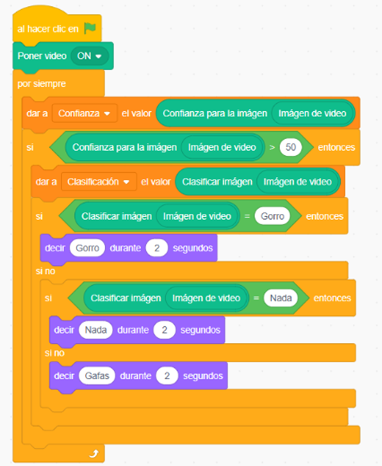Click the seconds value in decir Gafas block
Image resolution: width=382 pixels, height=466 pixels.
tap(166, 376)
